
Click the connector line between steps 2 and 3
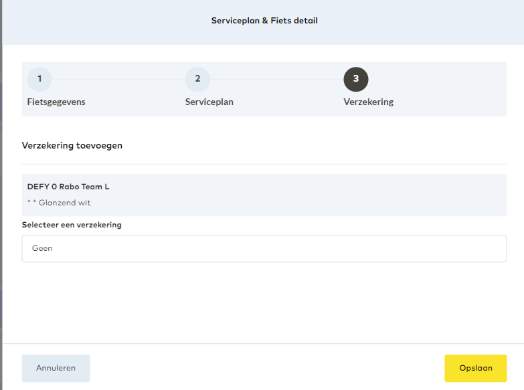point(276,79)
